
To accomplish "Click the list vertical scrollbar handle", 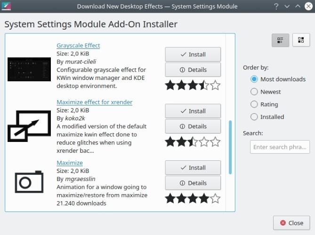I will pos(230,147).
